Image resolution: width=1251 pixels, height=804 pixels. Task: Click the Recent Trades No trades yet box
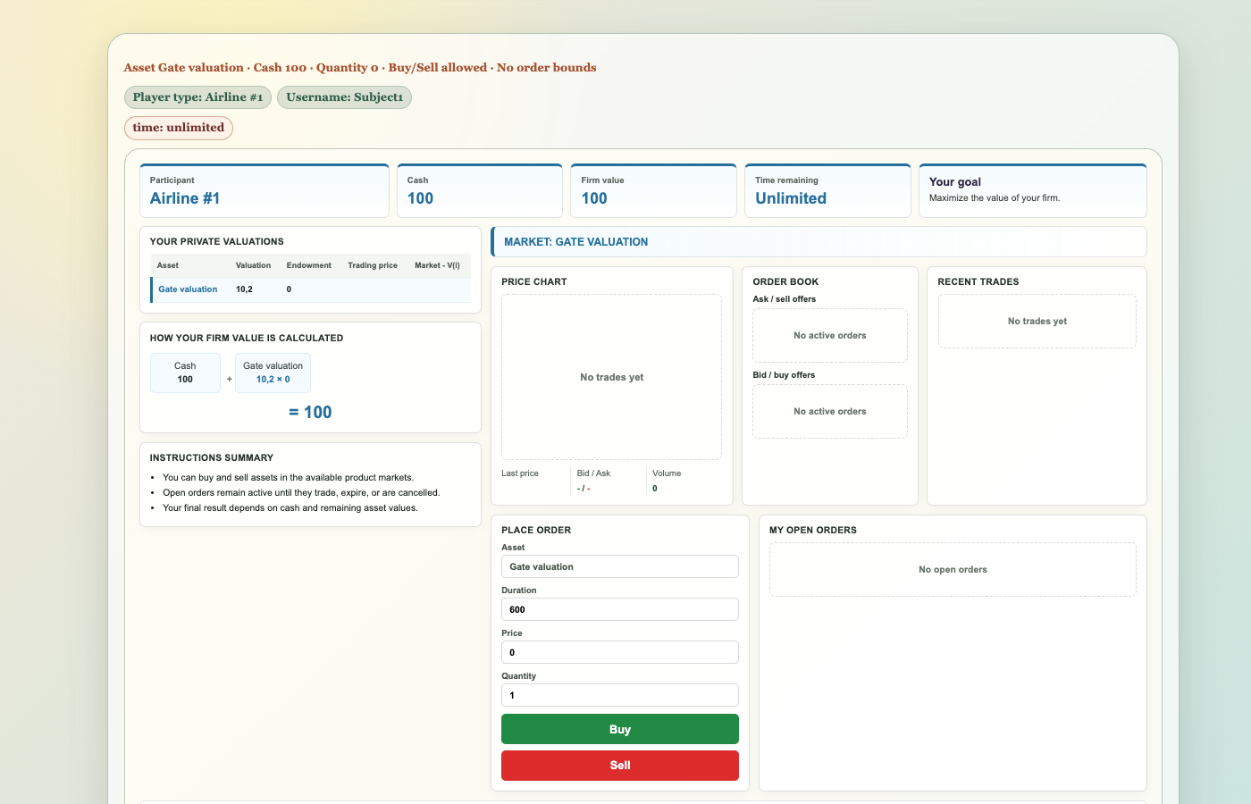[x=1037, y=321]
